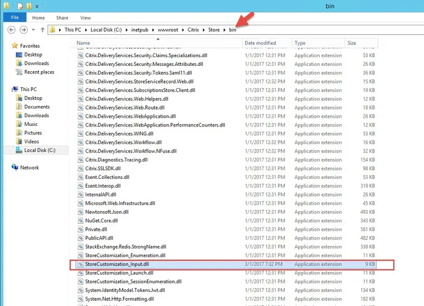Select Citrix.DeliveryServices.WING.dll file name
The width and height of the screenshot is (424, 306).
coord(119,134)
